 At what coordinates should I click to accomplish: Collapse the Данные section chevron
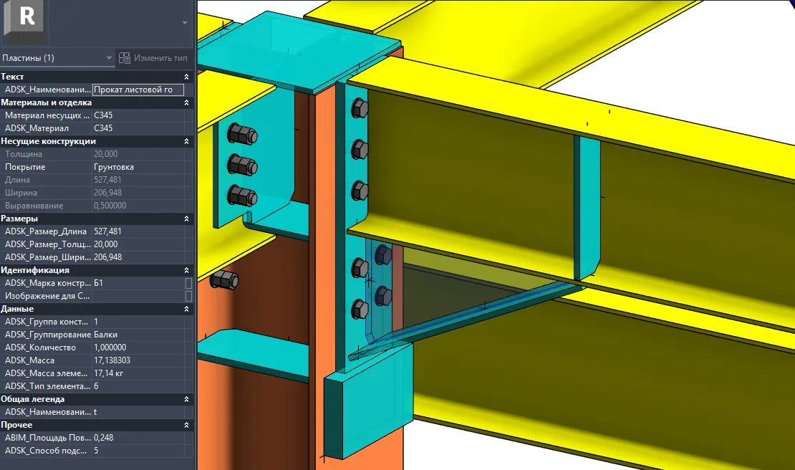[x=186, y=309]
